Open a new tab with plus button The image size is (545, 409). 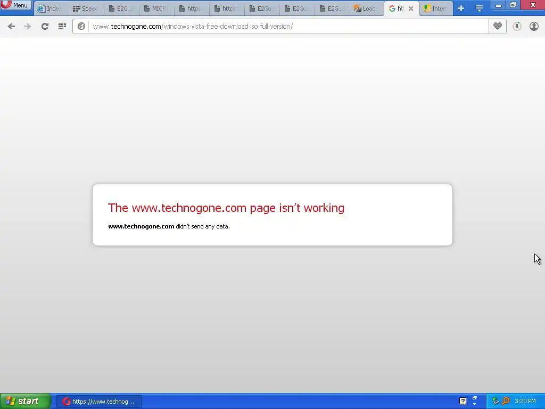coord(461,9)
